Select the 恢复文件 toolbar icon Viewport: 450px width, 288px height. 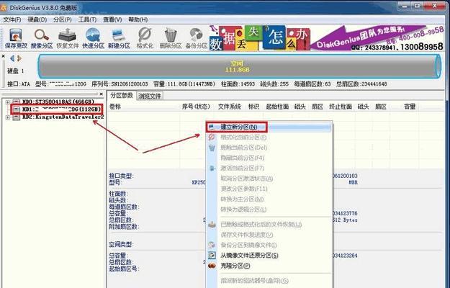coord(68,38)
